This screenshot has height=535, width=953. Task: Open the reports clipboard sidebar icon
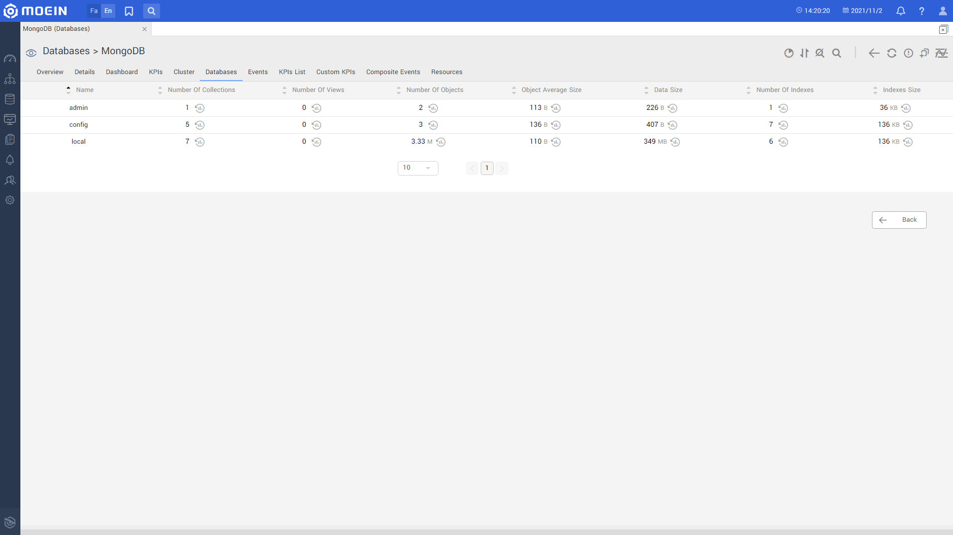[10, 139]
